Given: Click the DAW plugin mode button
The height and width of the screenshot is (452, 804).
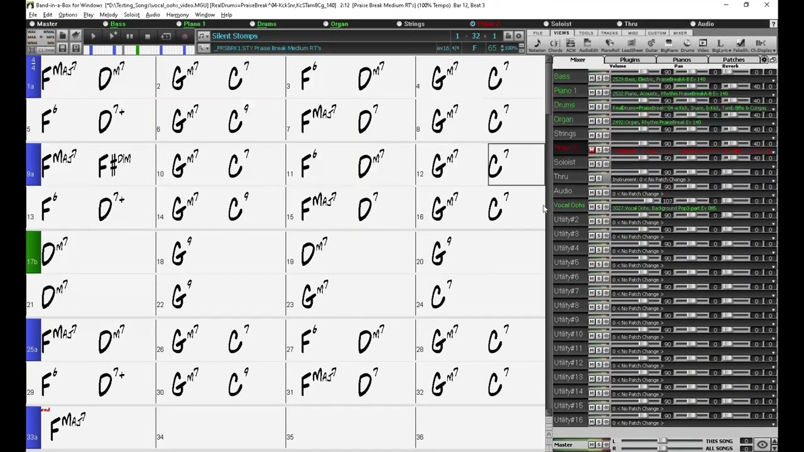Looking at the screenshot, I should pos(50,50).
